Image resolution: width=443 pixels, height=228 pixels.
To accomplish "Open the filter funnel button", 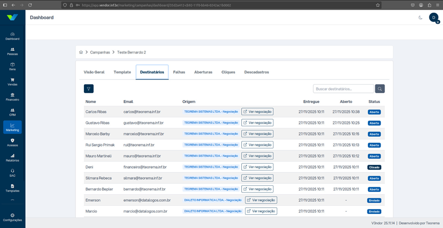I will tap(88, 88).
